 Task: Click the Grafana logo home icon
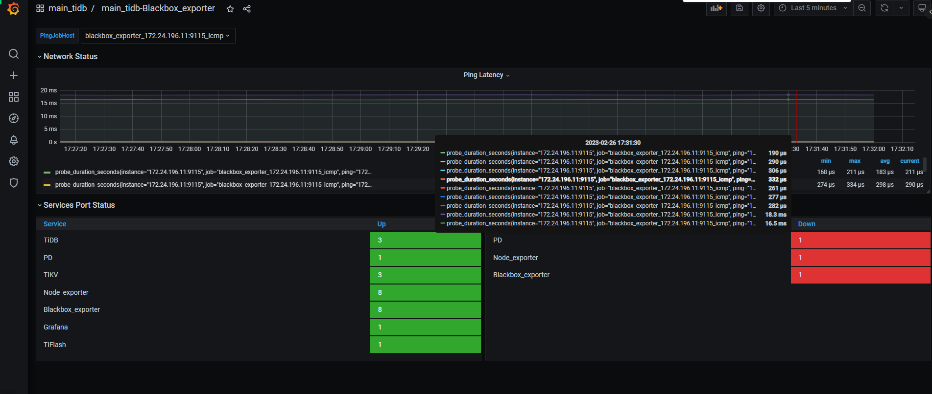14,9
